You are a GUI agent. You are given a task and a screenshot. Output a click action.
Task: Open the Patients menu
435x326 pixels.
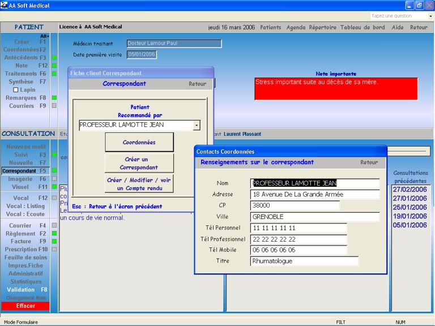[271, 27]
